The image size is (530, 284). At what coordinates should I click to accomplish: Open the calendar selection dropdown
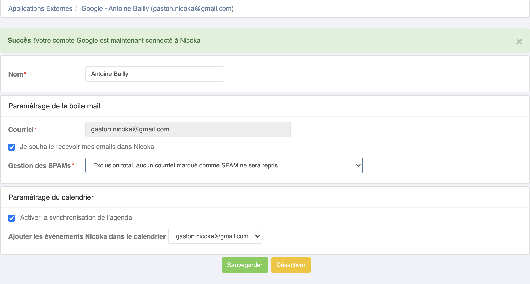(x=215, y=236)
